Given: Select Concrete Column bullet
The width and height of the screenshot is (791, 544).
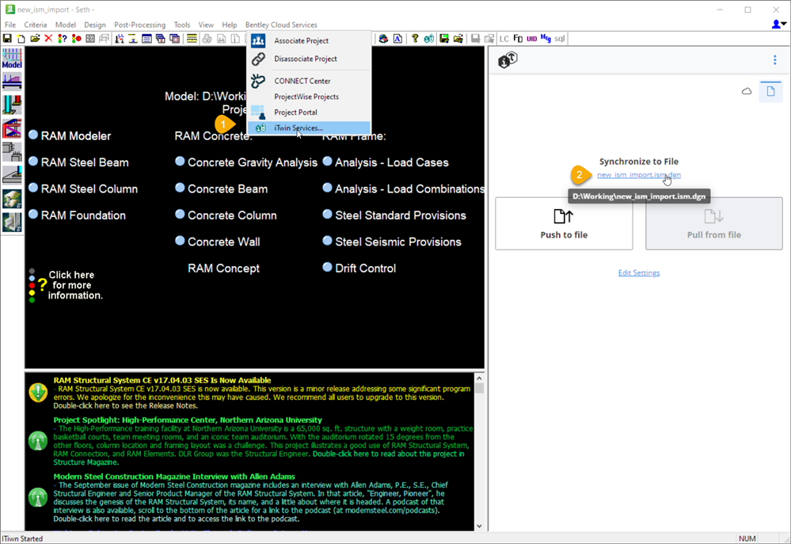Looking at the screenshot, I should point(180,214).
